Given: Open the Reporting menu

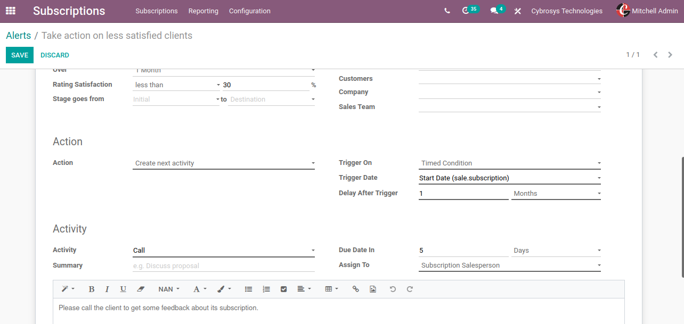Looking at the screenshot, I should pyautogui.click(x=203, y=11).
